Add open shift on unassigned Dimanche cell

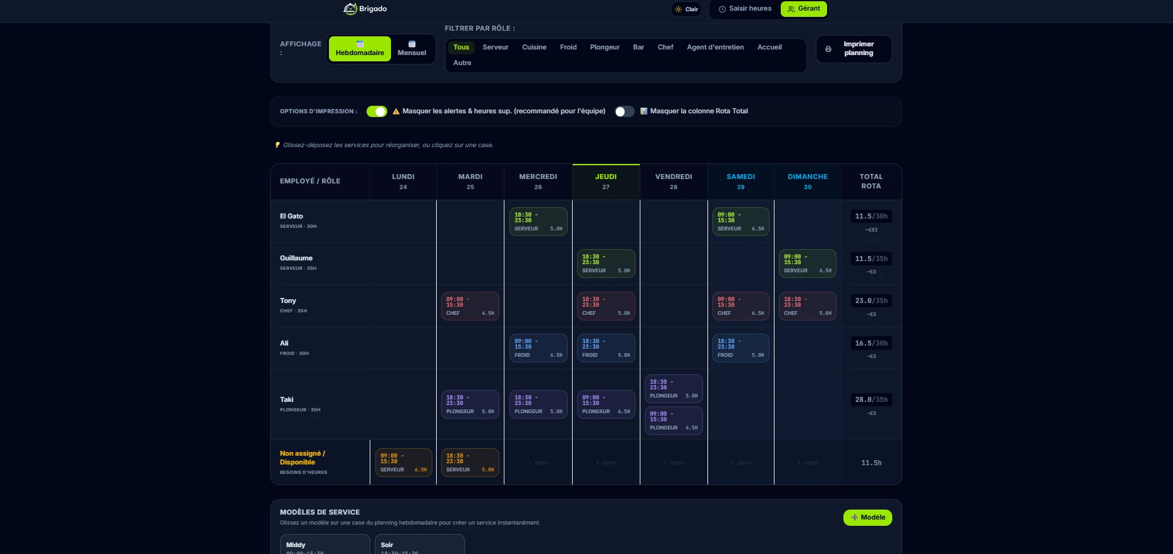coord(808,463)
